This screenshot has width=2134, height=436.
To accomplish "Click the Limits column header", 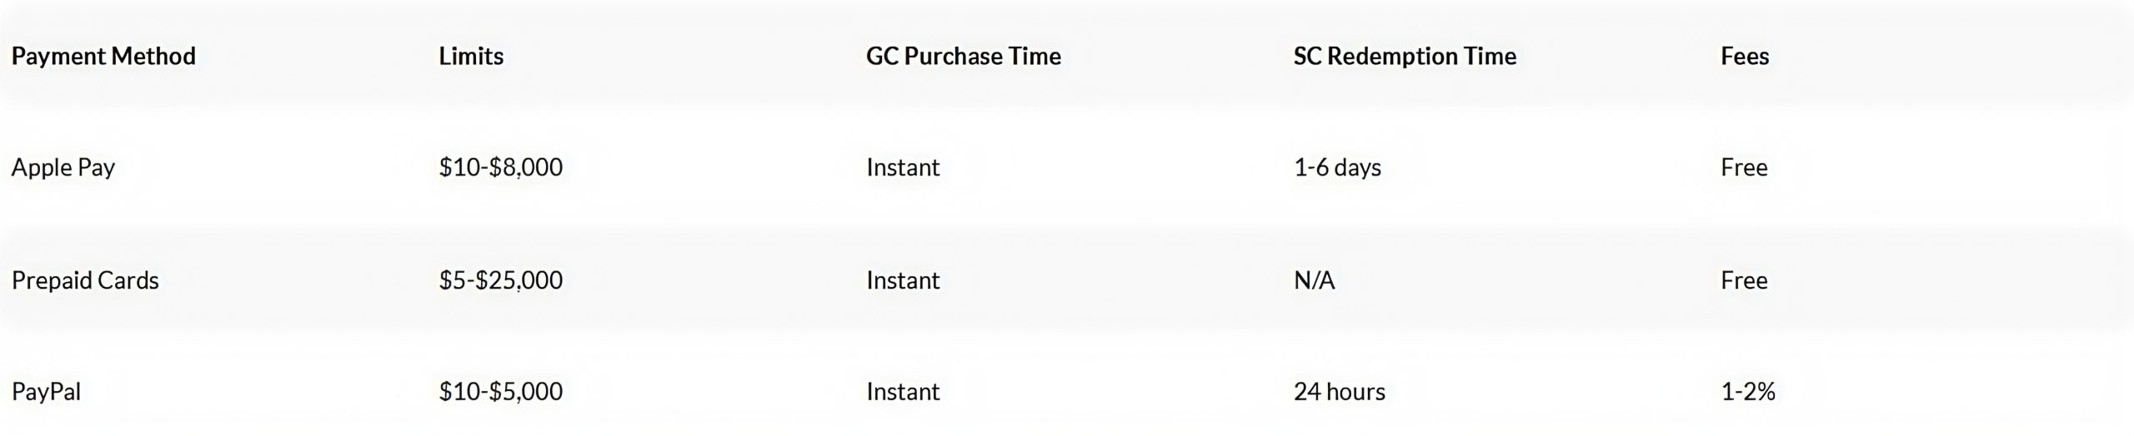I will click(x=471, y=57).
